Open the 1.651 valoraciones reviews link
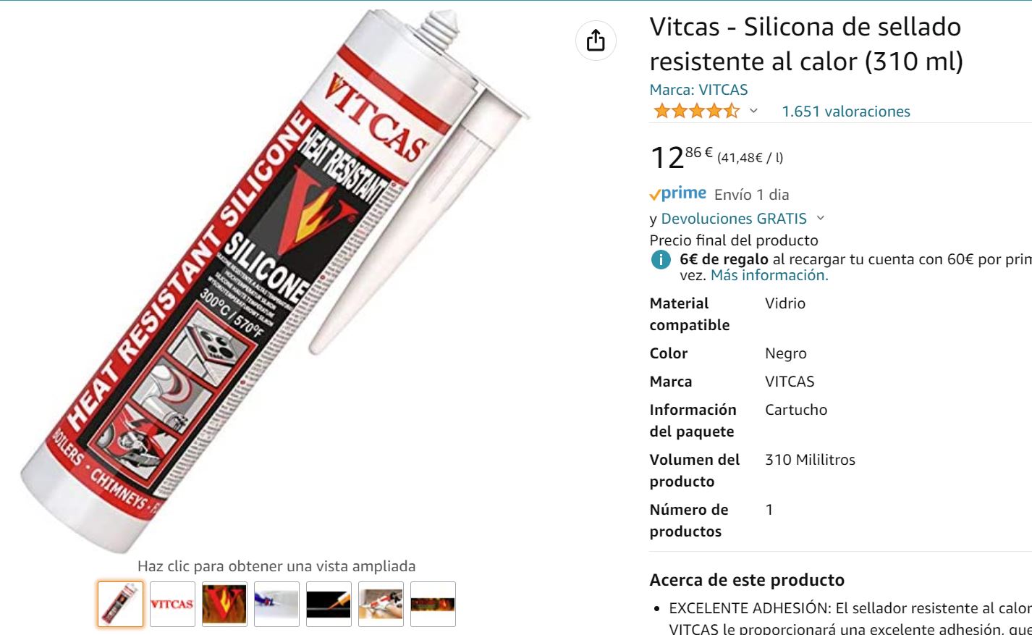 click(846, 111)
